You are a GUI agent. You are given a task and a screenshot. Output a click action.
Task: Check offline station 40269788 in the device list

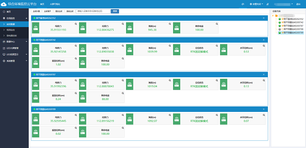(x=282, y=29)
